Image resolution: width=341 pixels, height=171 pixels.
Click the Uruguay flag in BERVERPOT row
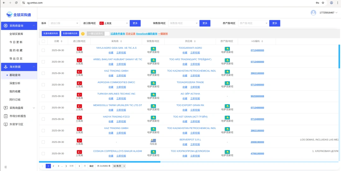(x=153, y=140)
